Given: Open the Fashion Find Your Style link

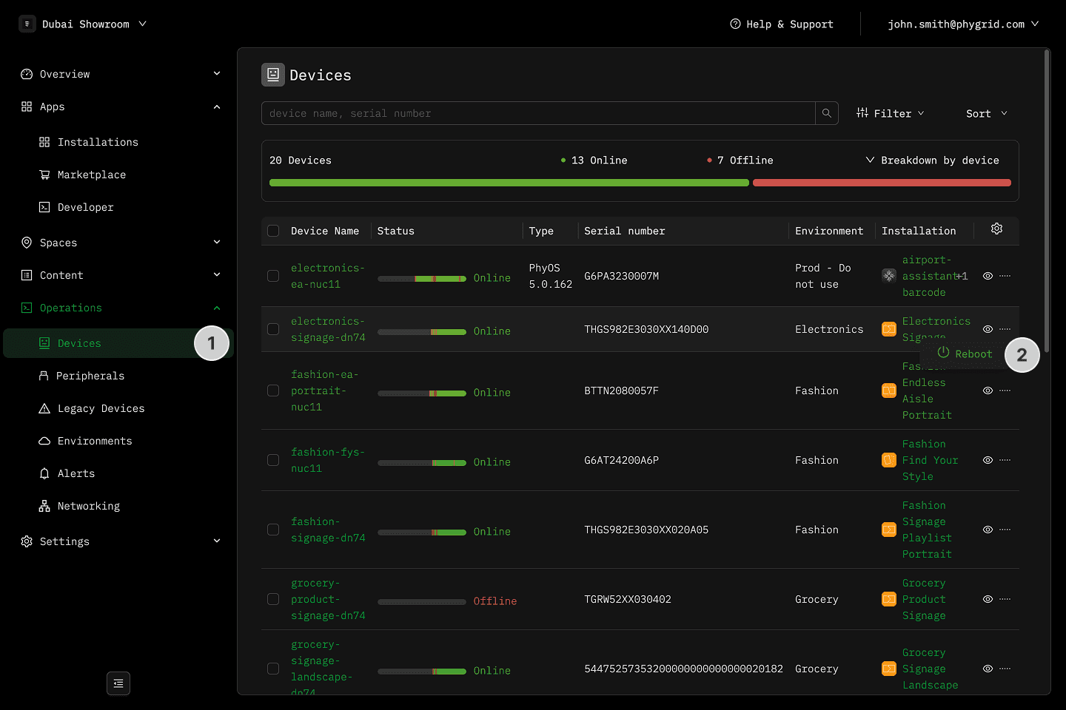Looking at the screenshot, I should point(930,460).
